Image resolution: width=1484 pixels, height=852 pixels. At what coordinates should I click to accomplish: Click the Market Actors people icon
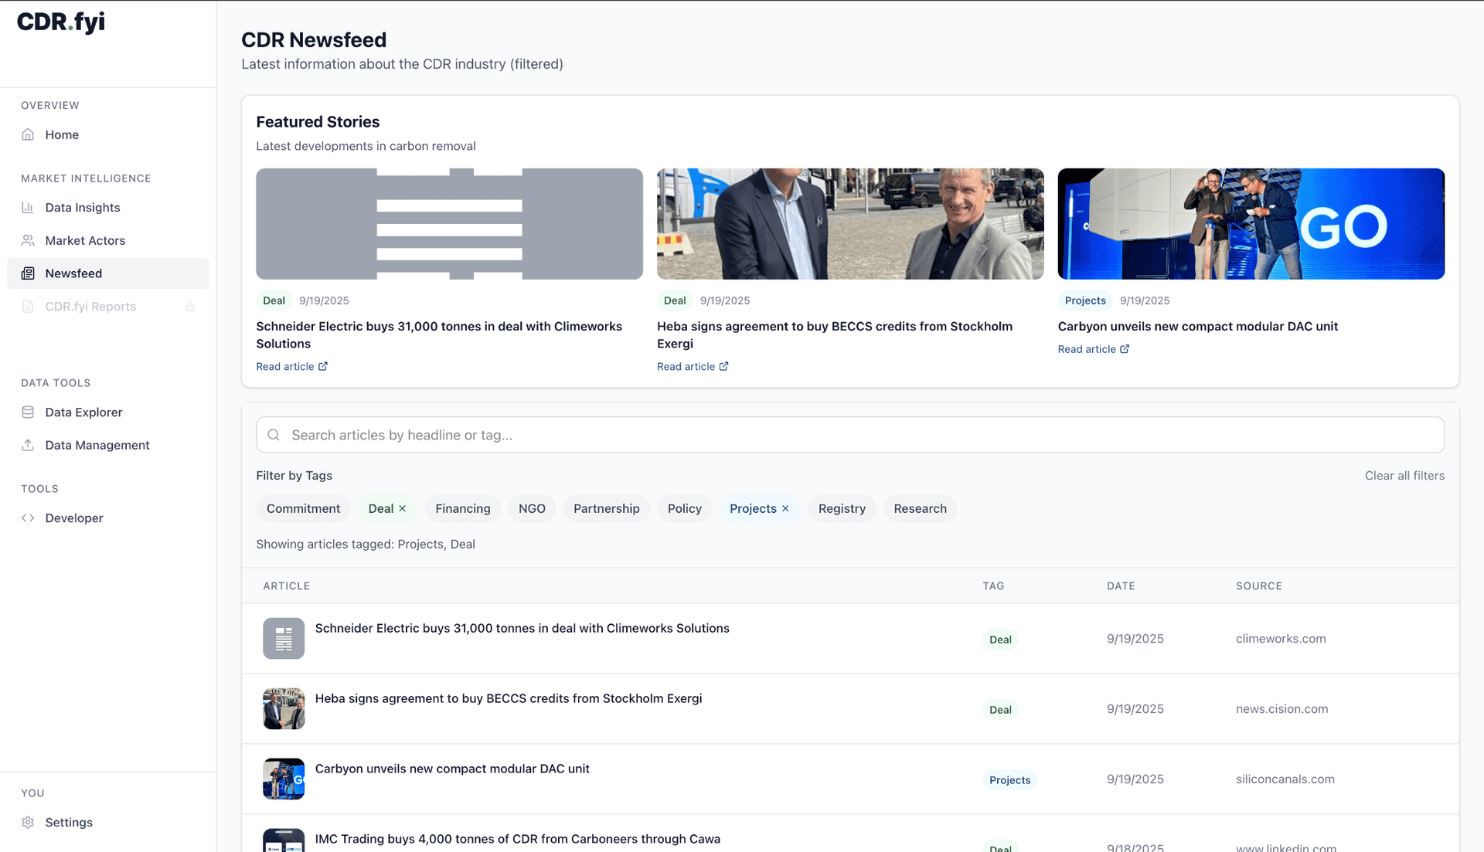tap(28, 240)
